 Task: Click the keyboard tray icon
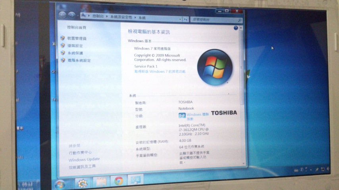(x=296, y=170)
